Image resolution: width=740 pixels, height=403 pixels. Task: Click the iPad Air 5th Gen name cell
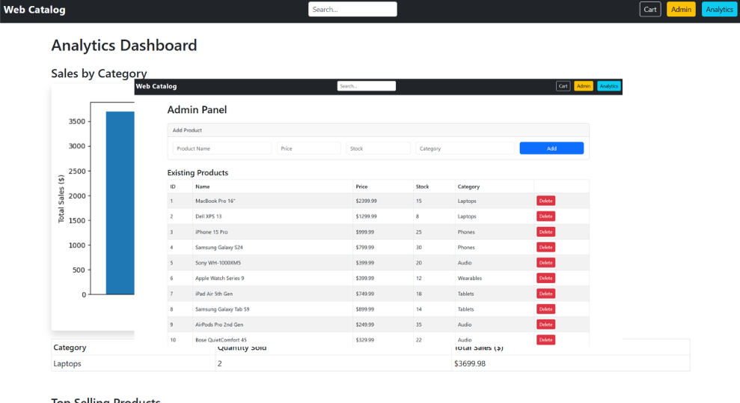point(272,294)
